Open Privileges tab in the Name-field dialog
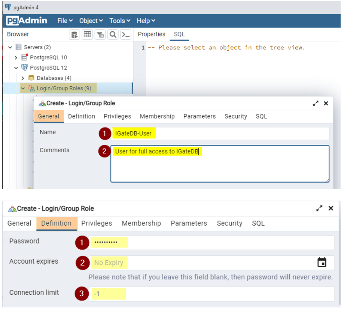The height and width of the screenshot is (312, 344). pos(118,116)
